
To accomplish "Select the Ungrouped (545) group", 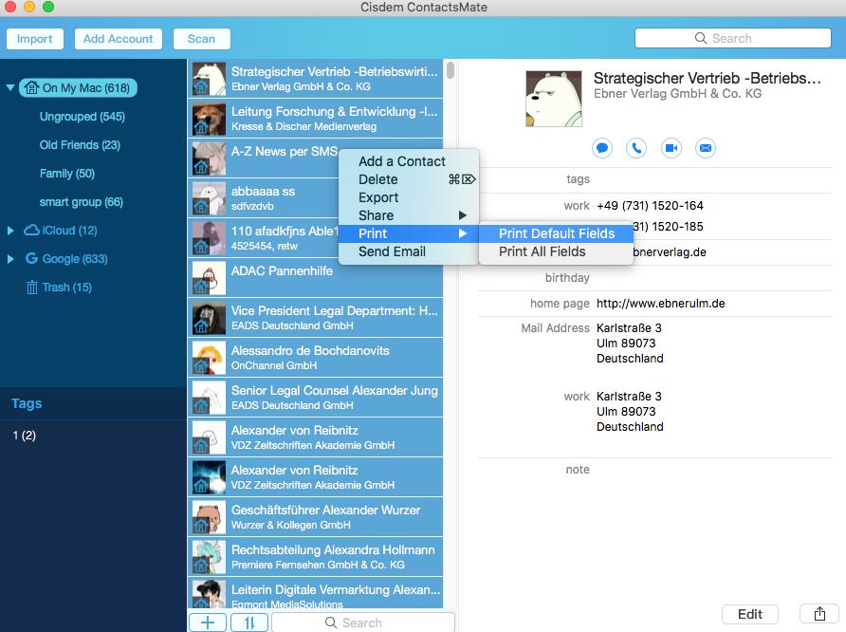I will click(x=82, y=117).
